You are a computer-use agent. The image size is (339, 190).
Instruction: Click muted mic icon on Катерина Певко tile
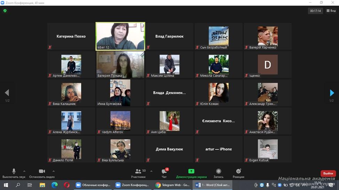(x=50, y=47)
